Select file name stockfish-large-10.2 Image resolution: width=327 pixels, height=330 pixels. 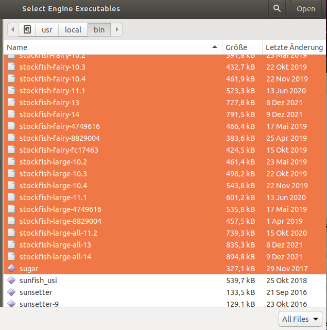[53, 162]
